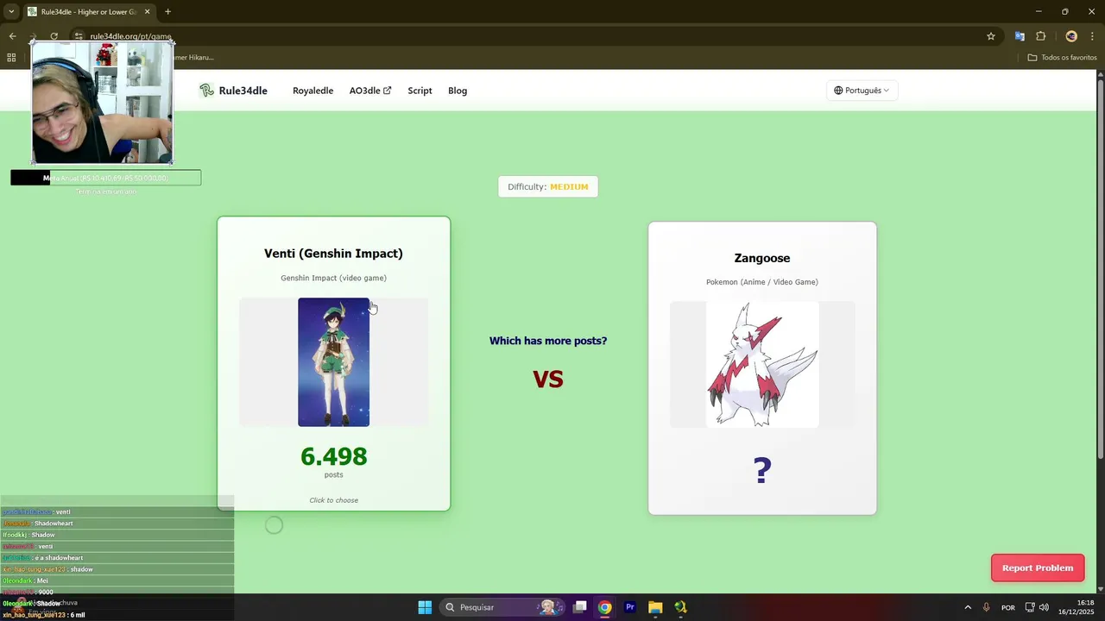
Task: Open the network tray icon
Action: click(1030, 607)
